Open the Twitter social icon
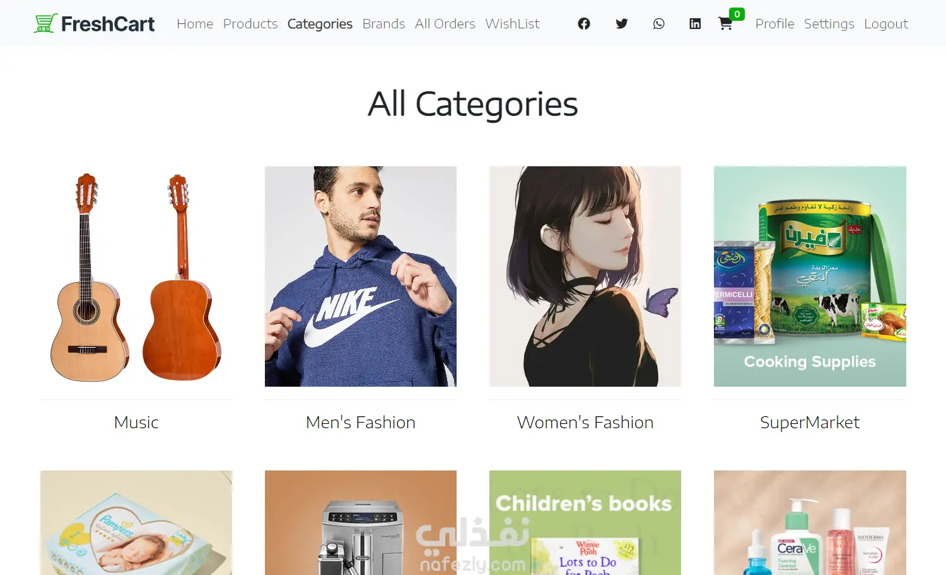The image size is (946, 575). [622, 24]
